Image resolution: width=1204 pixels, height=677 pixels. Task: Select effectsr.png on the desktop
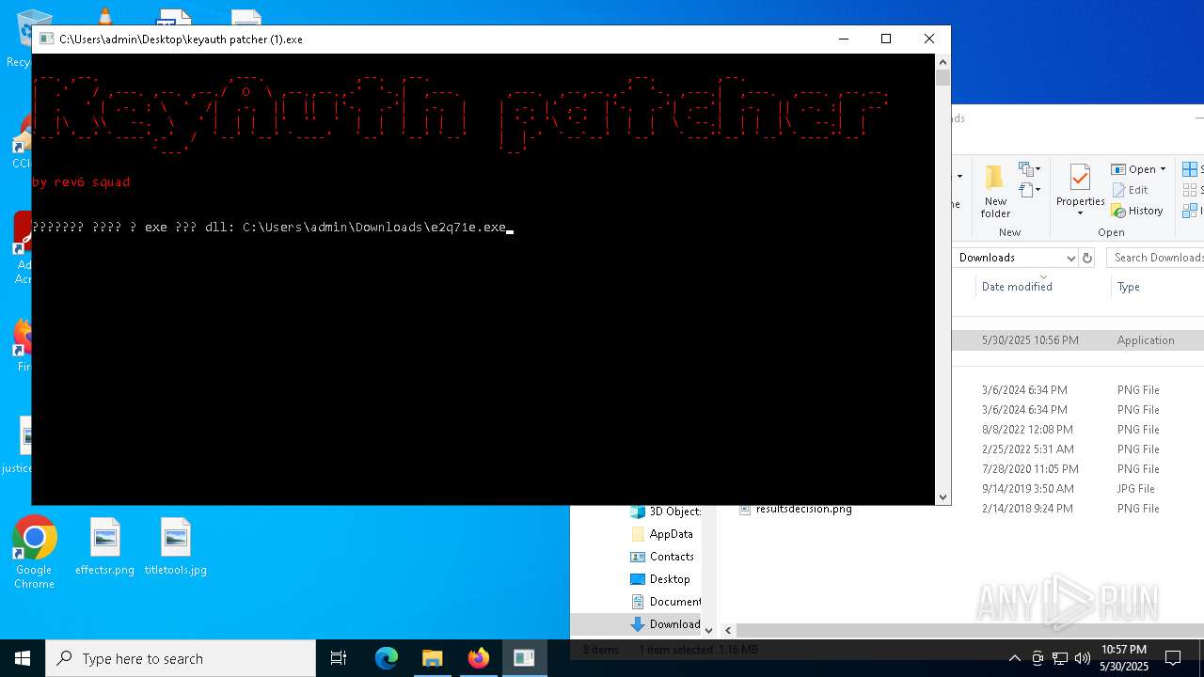(104, 547)
